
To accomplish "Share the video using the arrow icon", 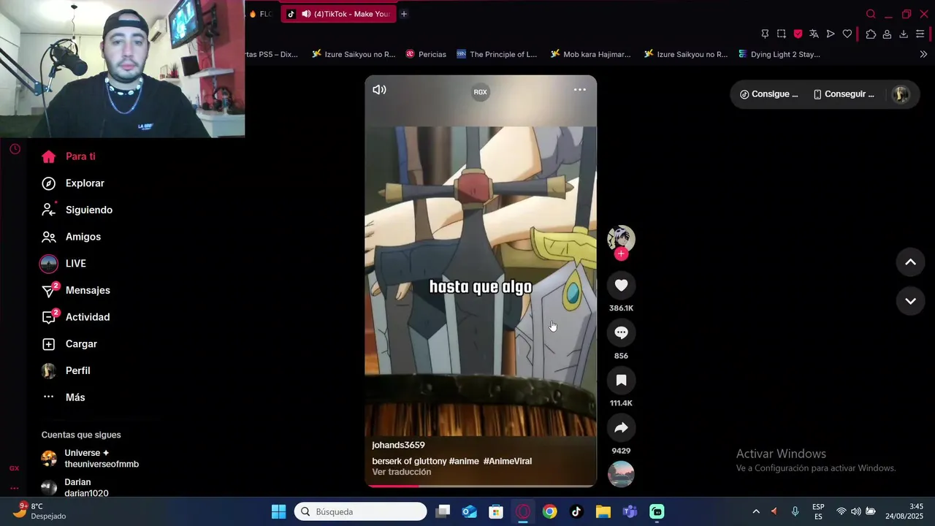I will 621,428.
